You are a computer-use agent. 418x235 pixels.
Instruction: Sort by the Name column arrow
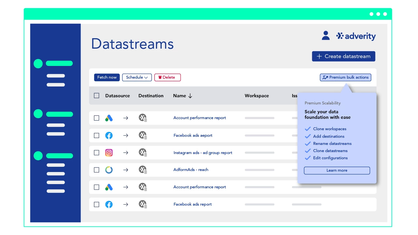click(190, 96)
